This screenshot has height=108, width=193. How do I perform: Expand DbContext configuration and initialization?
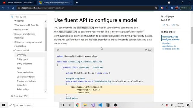13,42
